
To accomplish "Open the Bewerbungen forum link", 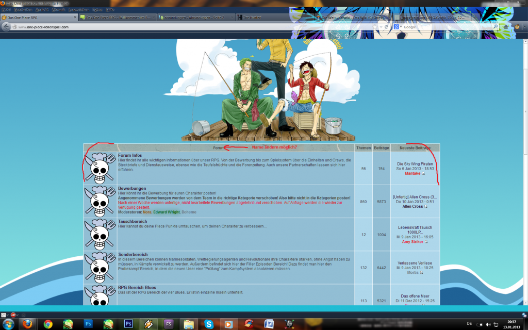I will [x=132, y=188].
